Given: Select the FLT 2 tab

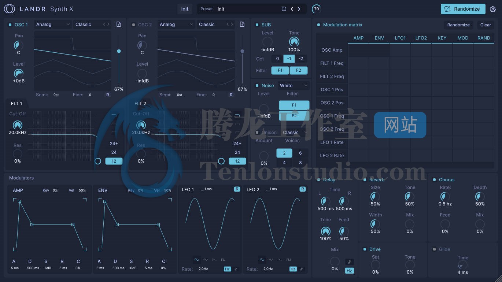Looking at the screenshot, I should pyautogui.click(x=140, y=104).
